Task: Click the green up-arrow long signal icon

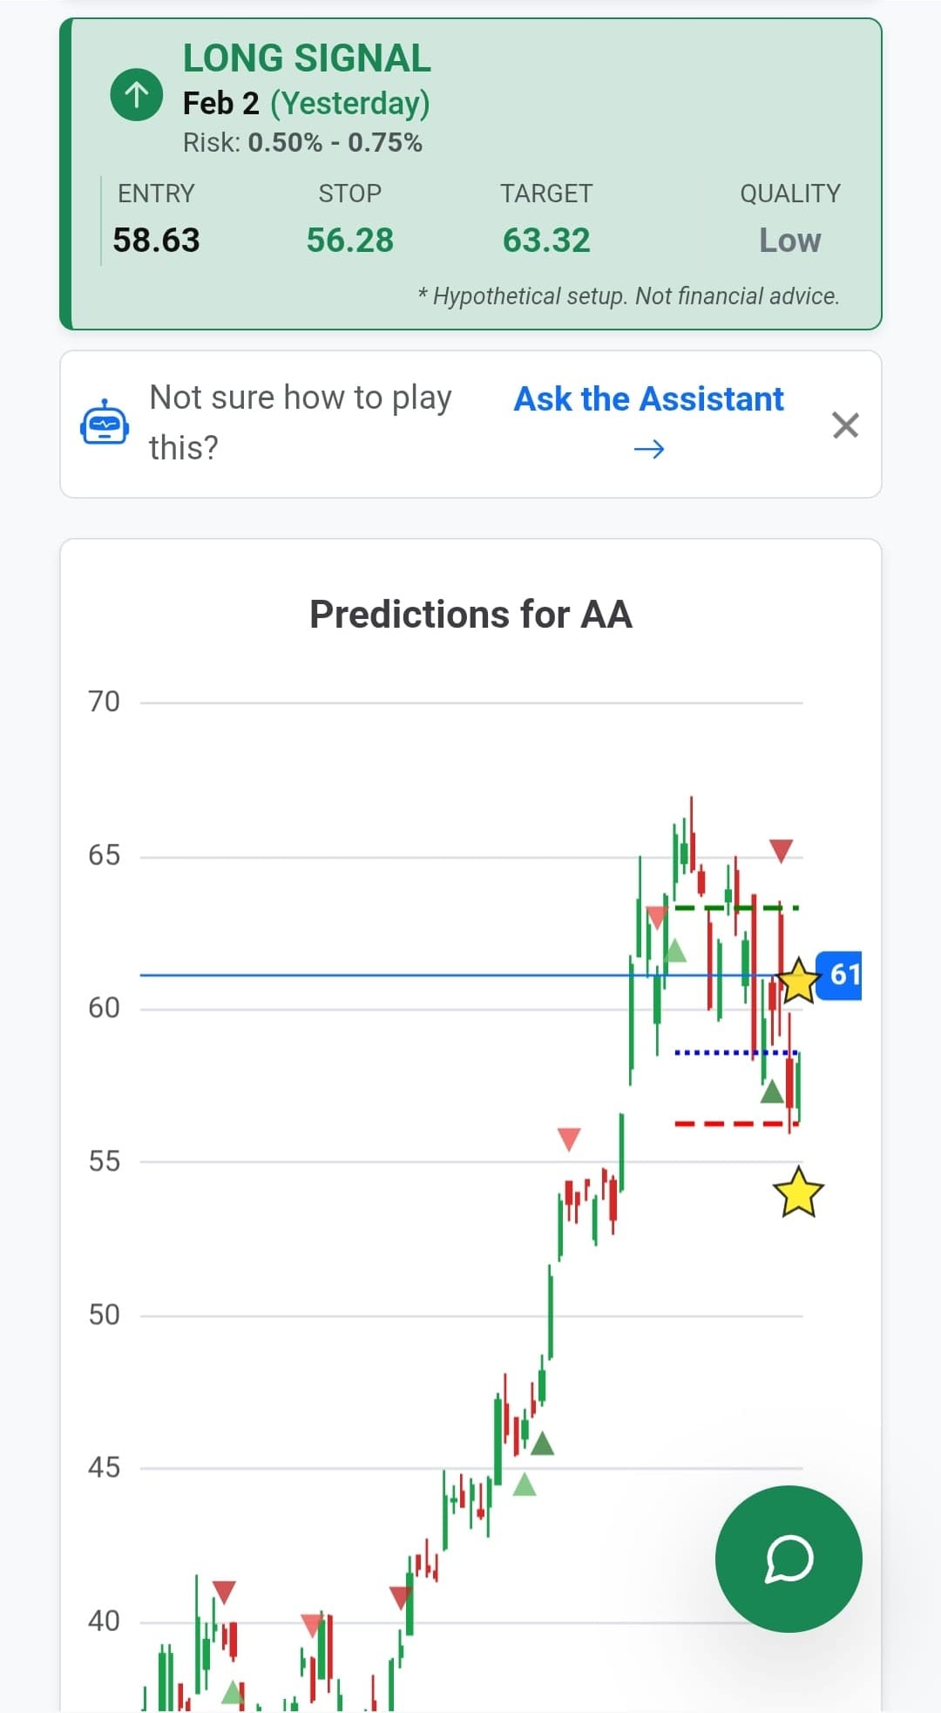Action: pyautogui.click(x=136, y=94)
